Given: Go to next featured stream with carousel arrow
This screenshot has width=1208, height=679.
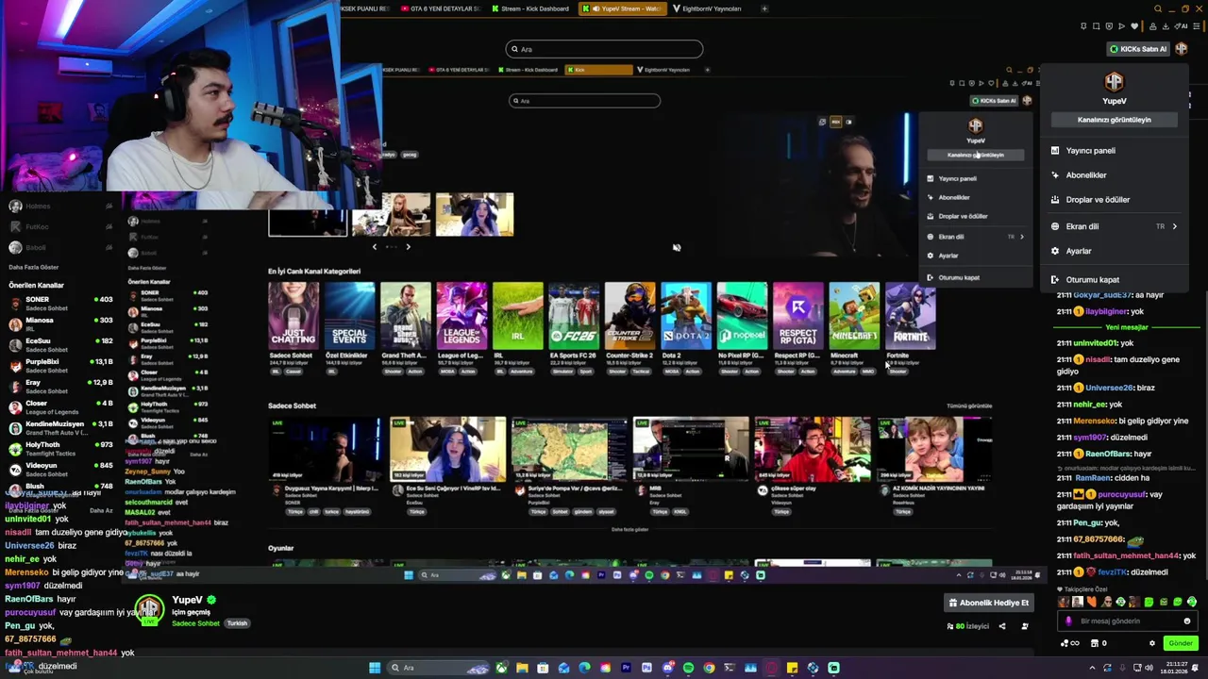Looking at the screenshot, I should point(408,247).
